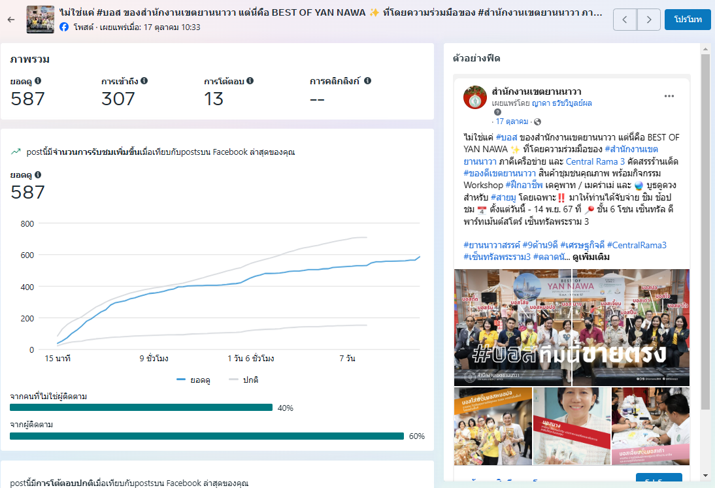
Task: Open the #ยานนาวาสรรค์ hashtag link
Action: click(491, 245)
